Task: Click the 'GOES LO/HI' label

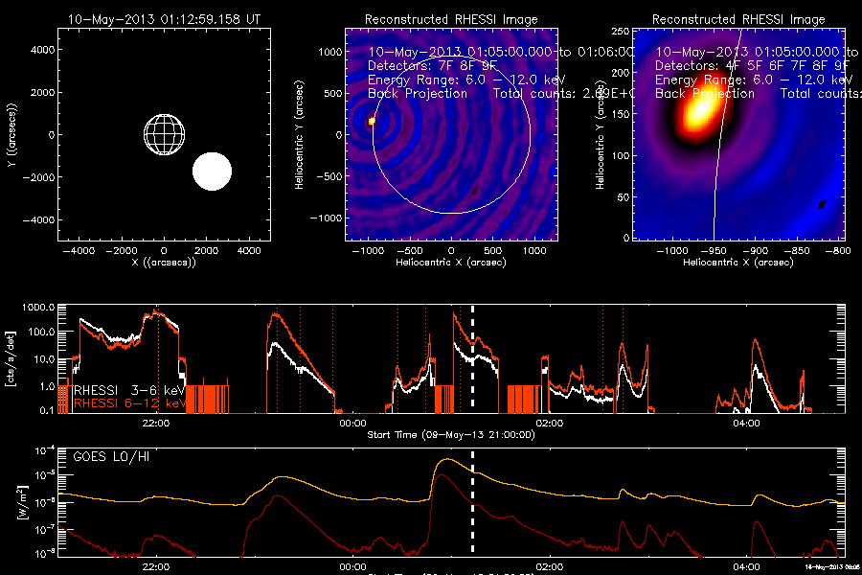Action: 111,457
